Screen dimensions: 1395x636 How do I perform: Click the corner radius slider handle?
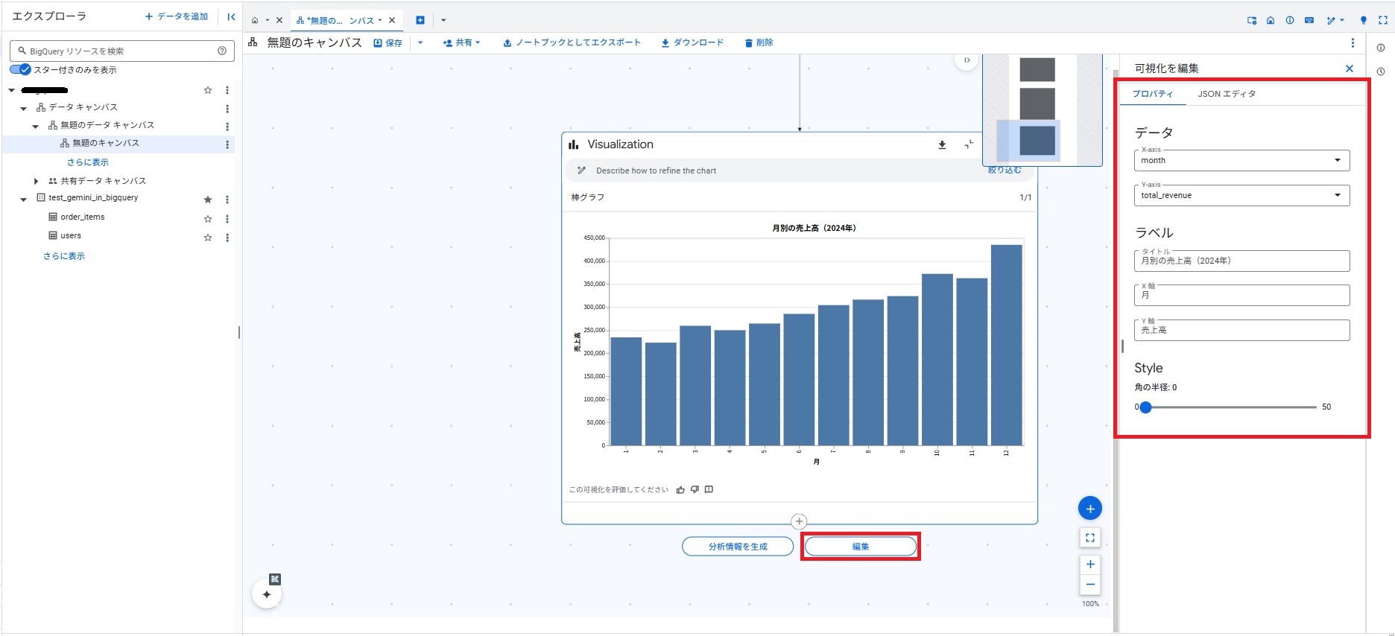point(1146,407)
